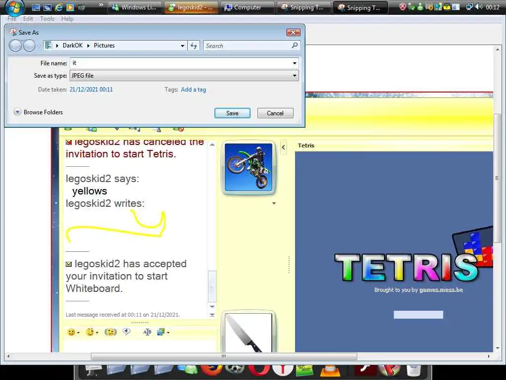Click the nudge icon in chat toolbar
Screen dimensions: 506x380
[x=110, y=332]
